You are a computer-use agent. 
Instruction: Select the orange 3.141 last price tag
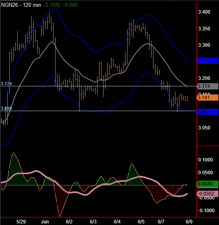tap(207, 98)
